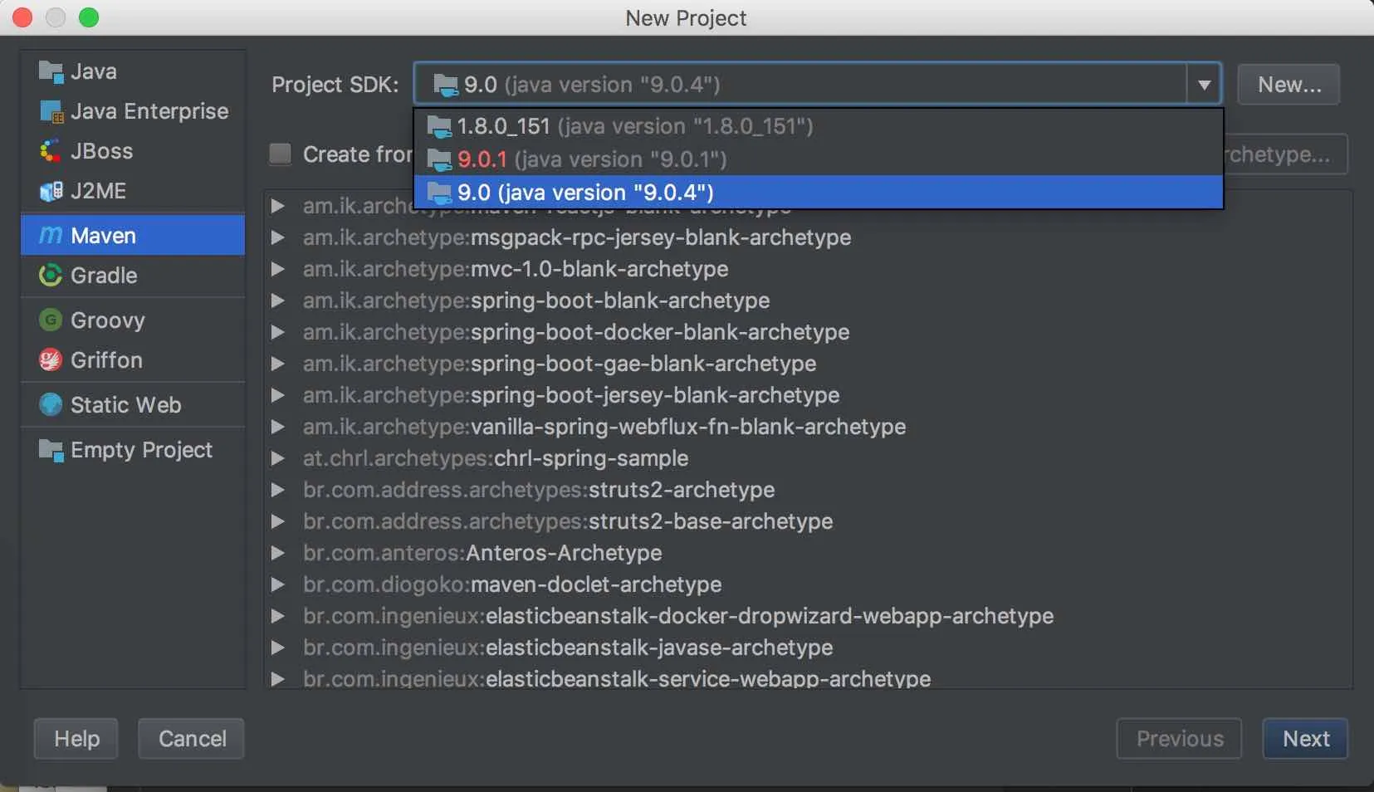The image size is (1374, 792).
Task: Select the spring-boot-blank-archetype row
Action: (x=809, y=301)
